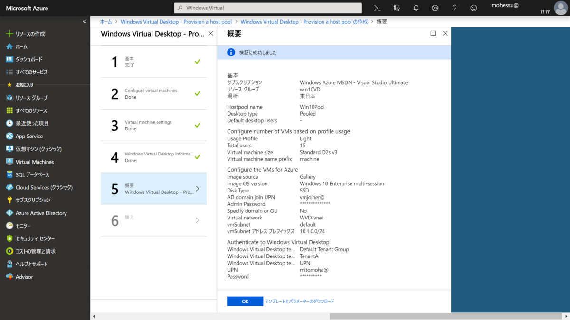Click the 検証に成功しました message
The width and height of the screenshot is (570, 320).
[x=257, y=52]
